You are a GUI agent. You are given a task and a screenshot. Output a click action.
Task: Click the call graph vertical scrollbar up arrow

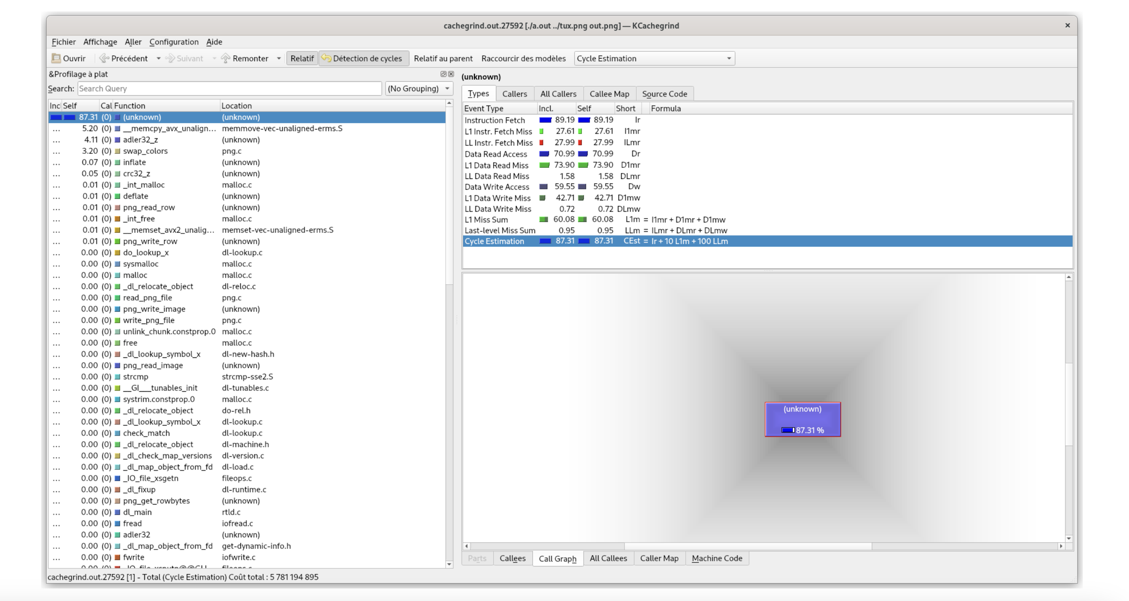[x=1069, y=277]
